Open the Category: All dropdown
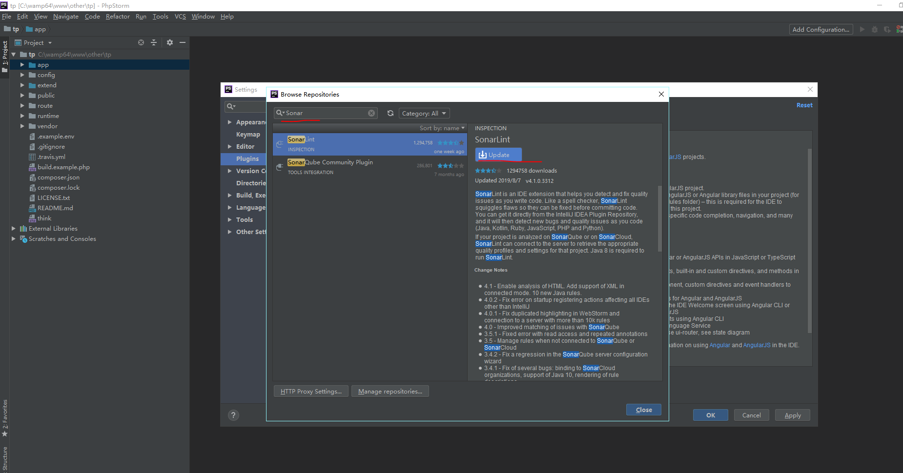903x473 pixels. (424, 113)
